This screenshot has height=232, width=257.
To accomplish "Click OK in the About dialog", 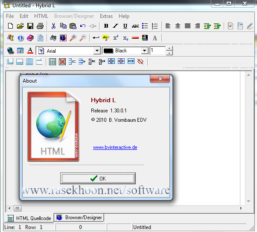I will 98,178.
